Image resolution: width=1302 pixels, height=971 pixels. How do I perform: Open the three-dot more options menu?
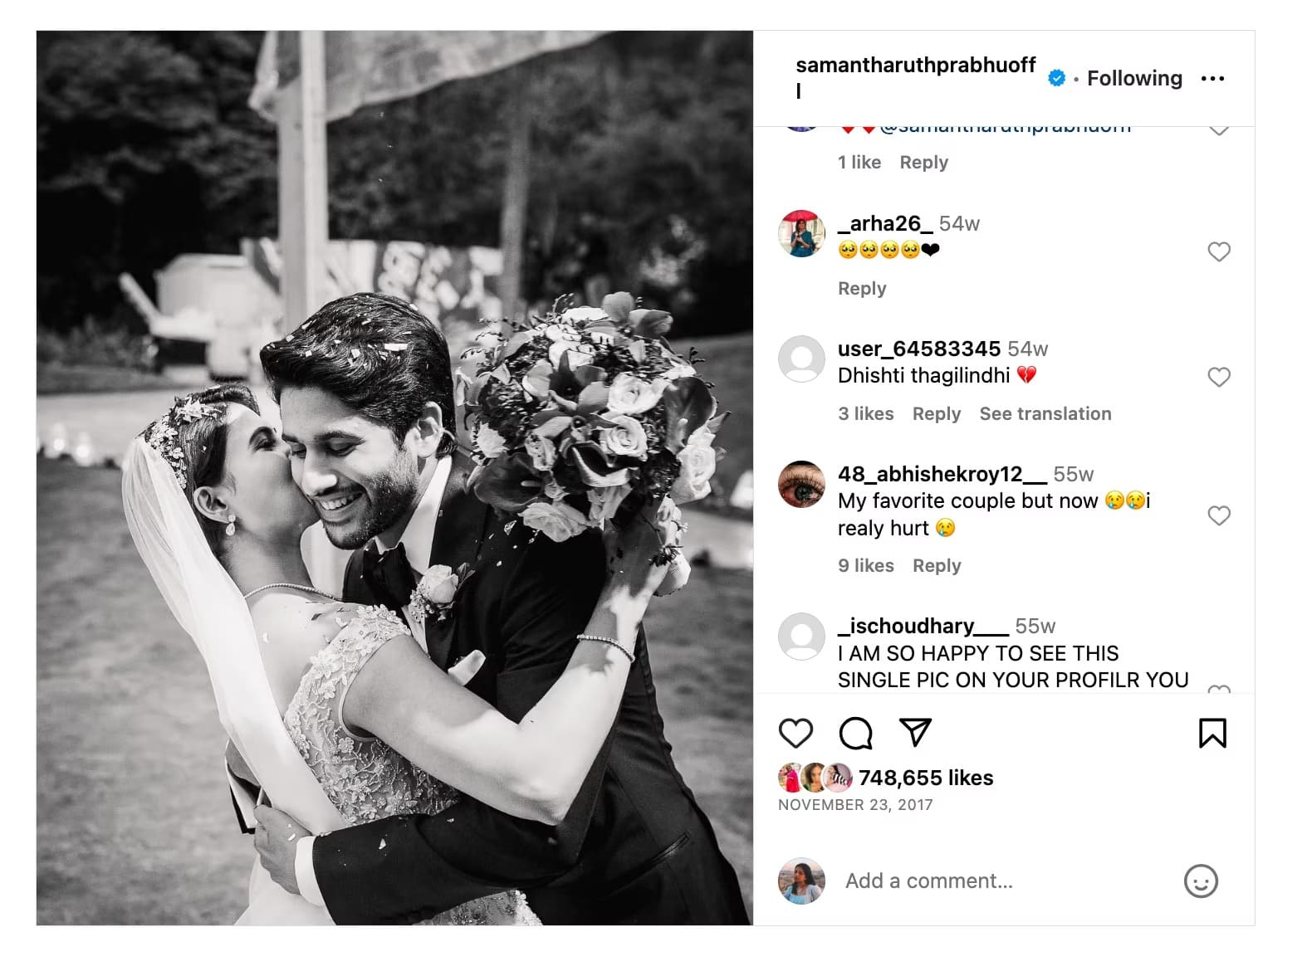tap(1212, 79)
